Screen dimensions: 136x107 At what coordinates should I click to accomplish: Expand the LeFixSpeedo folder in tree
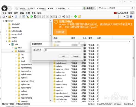point(7,31)
